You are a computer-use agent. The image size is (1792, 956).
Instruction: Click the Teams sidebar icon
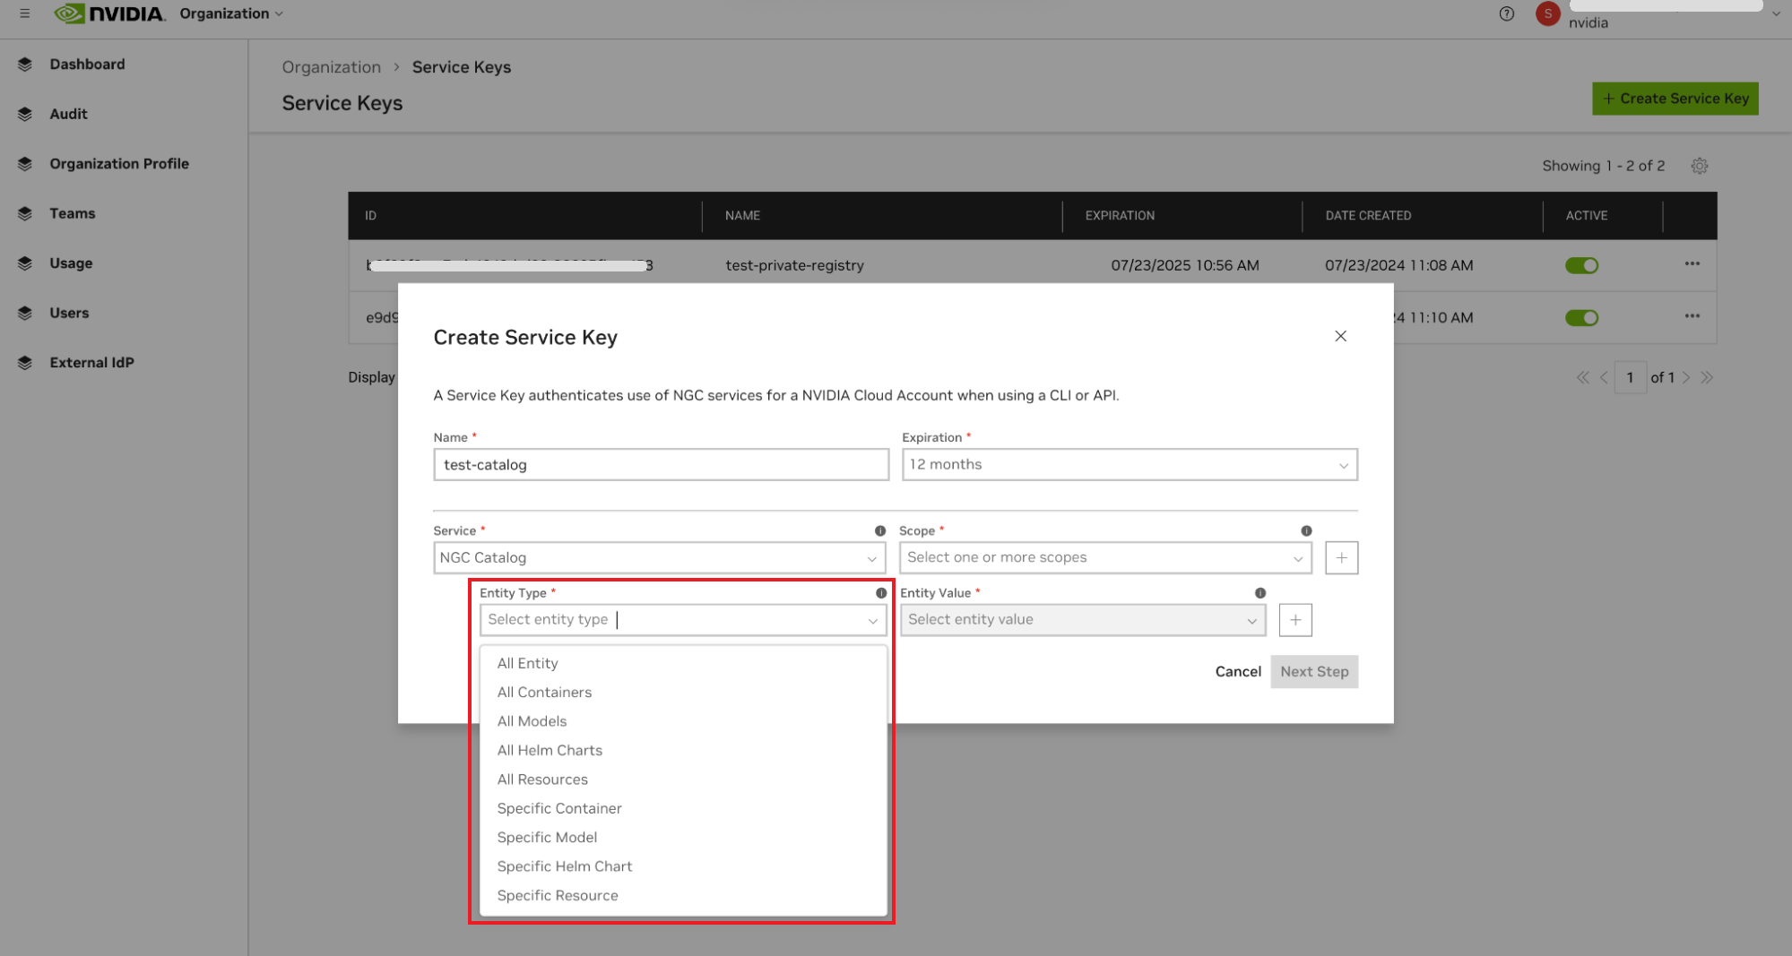[x=25, y=213]
